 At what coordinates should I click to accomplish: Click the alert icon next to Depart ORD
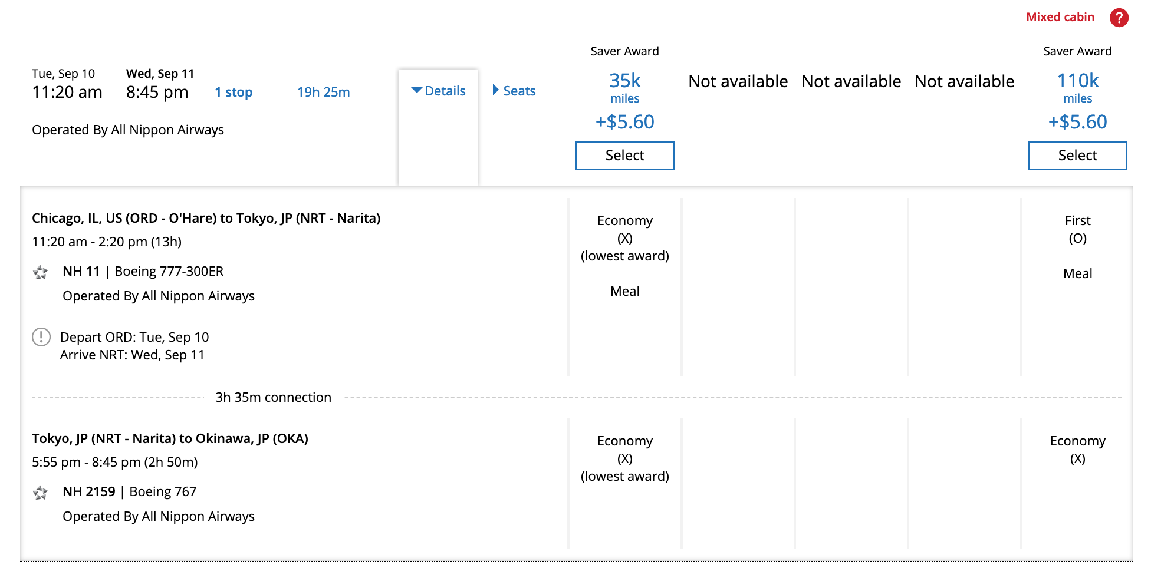coord(41,337)
